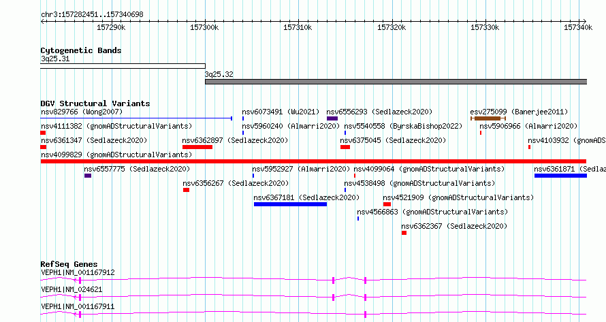Click the 157300k ruler tick label
The height and width of the screenshot is (322, 606).
204,27
